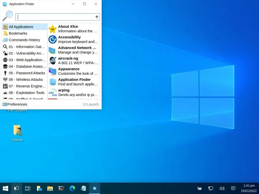Click the Bookmarks category icon
The width and height of the screenshot is (259, 194).
coord(5,33)
